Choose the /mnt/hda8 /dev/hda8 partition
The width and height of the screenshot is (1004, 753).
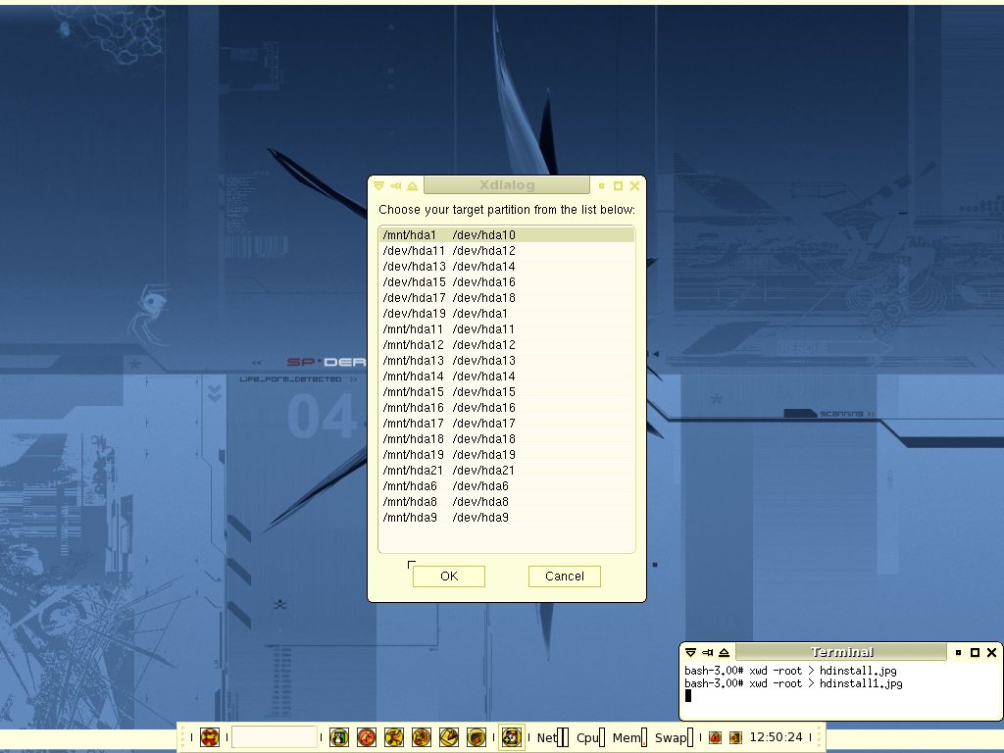pyautogui.click(x=507, y=502)
